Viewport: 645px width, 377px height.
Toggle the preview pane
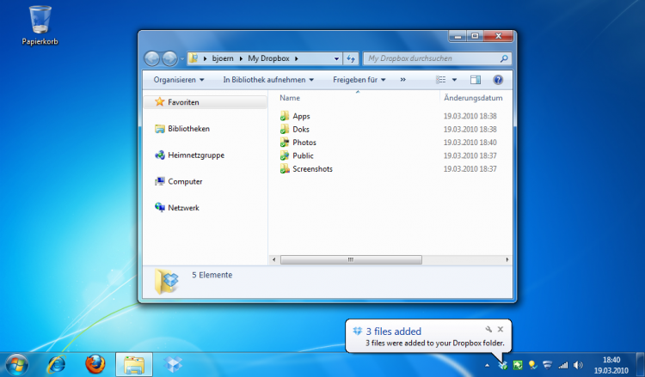[x=476, y=80]
